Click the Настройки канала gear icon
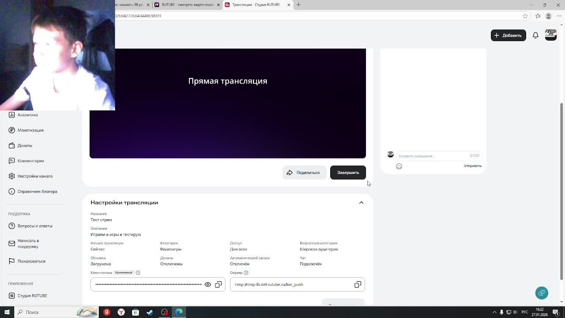565x318 pixels. (x=11, y=176)
